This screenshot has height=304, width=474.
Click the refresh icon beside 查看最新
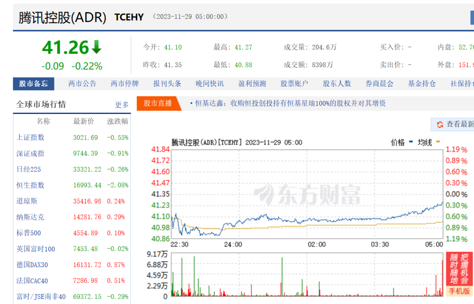(440, 124)
